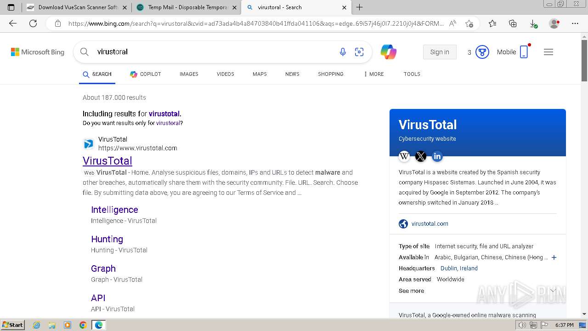Expand Available in languages plus
This screenshot has height=331, width=588.
pyautogui.click(x=554, y=257)
